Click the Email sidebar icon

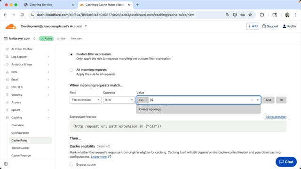click(x=7, y=79)
